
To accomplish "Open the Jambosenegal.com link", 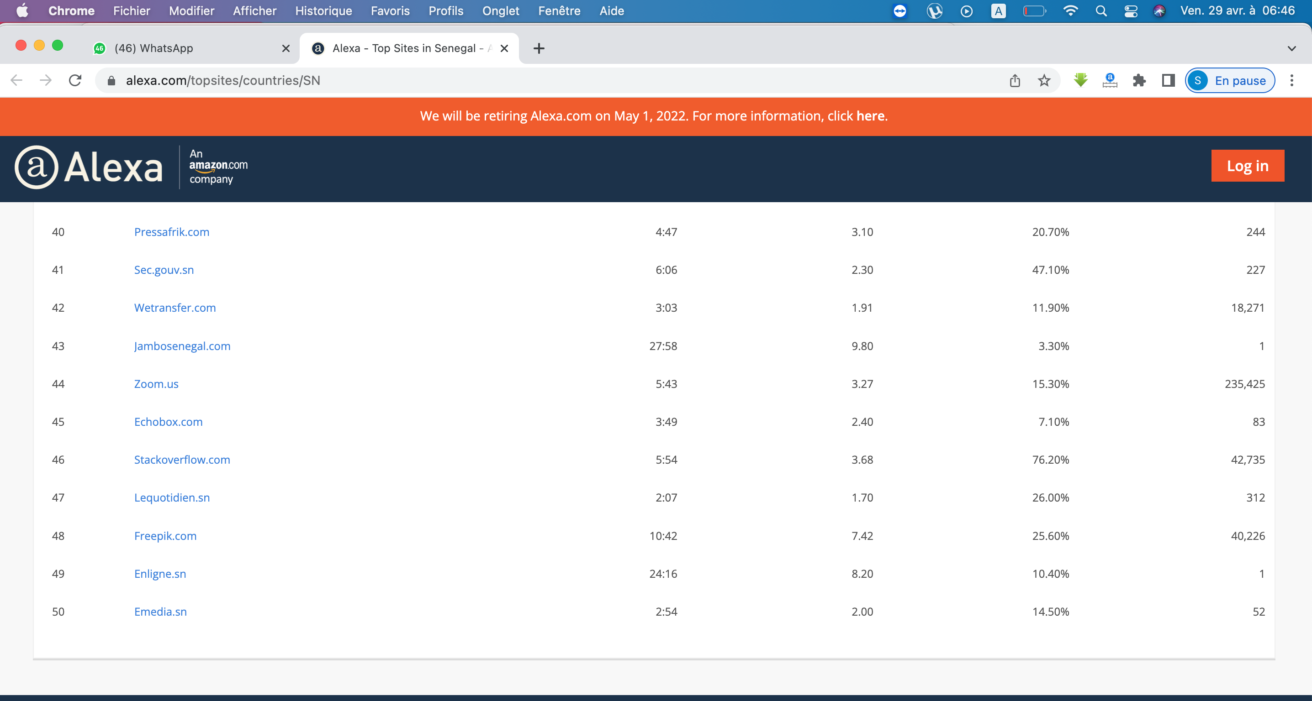I will pyautogui.click(x=182, y=346).
